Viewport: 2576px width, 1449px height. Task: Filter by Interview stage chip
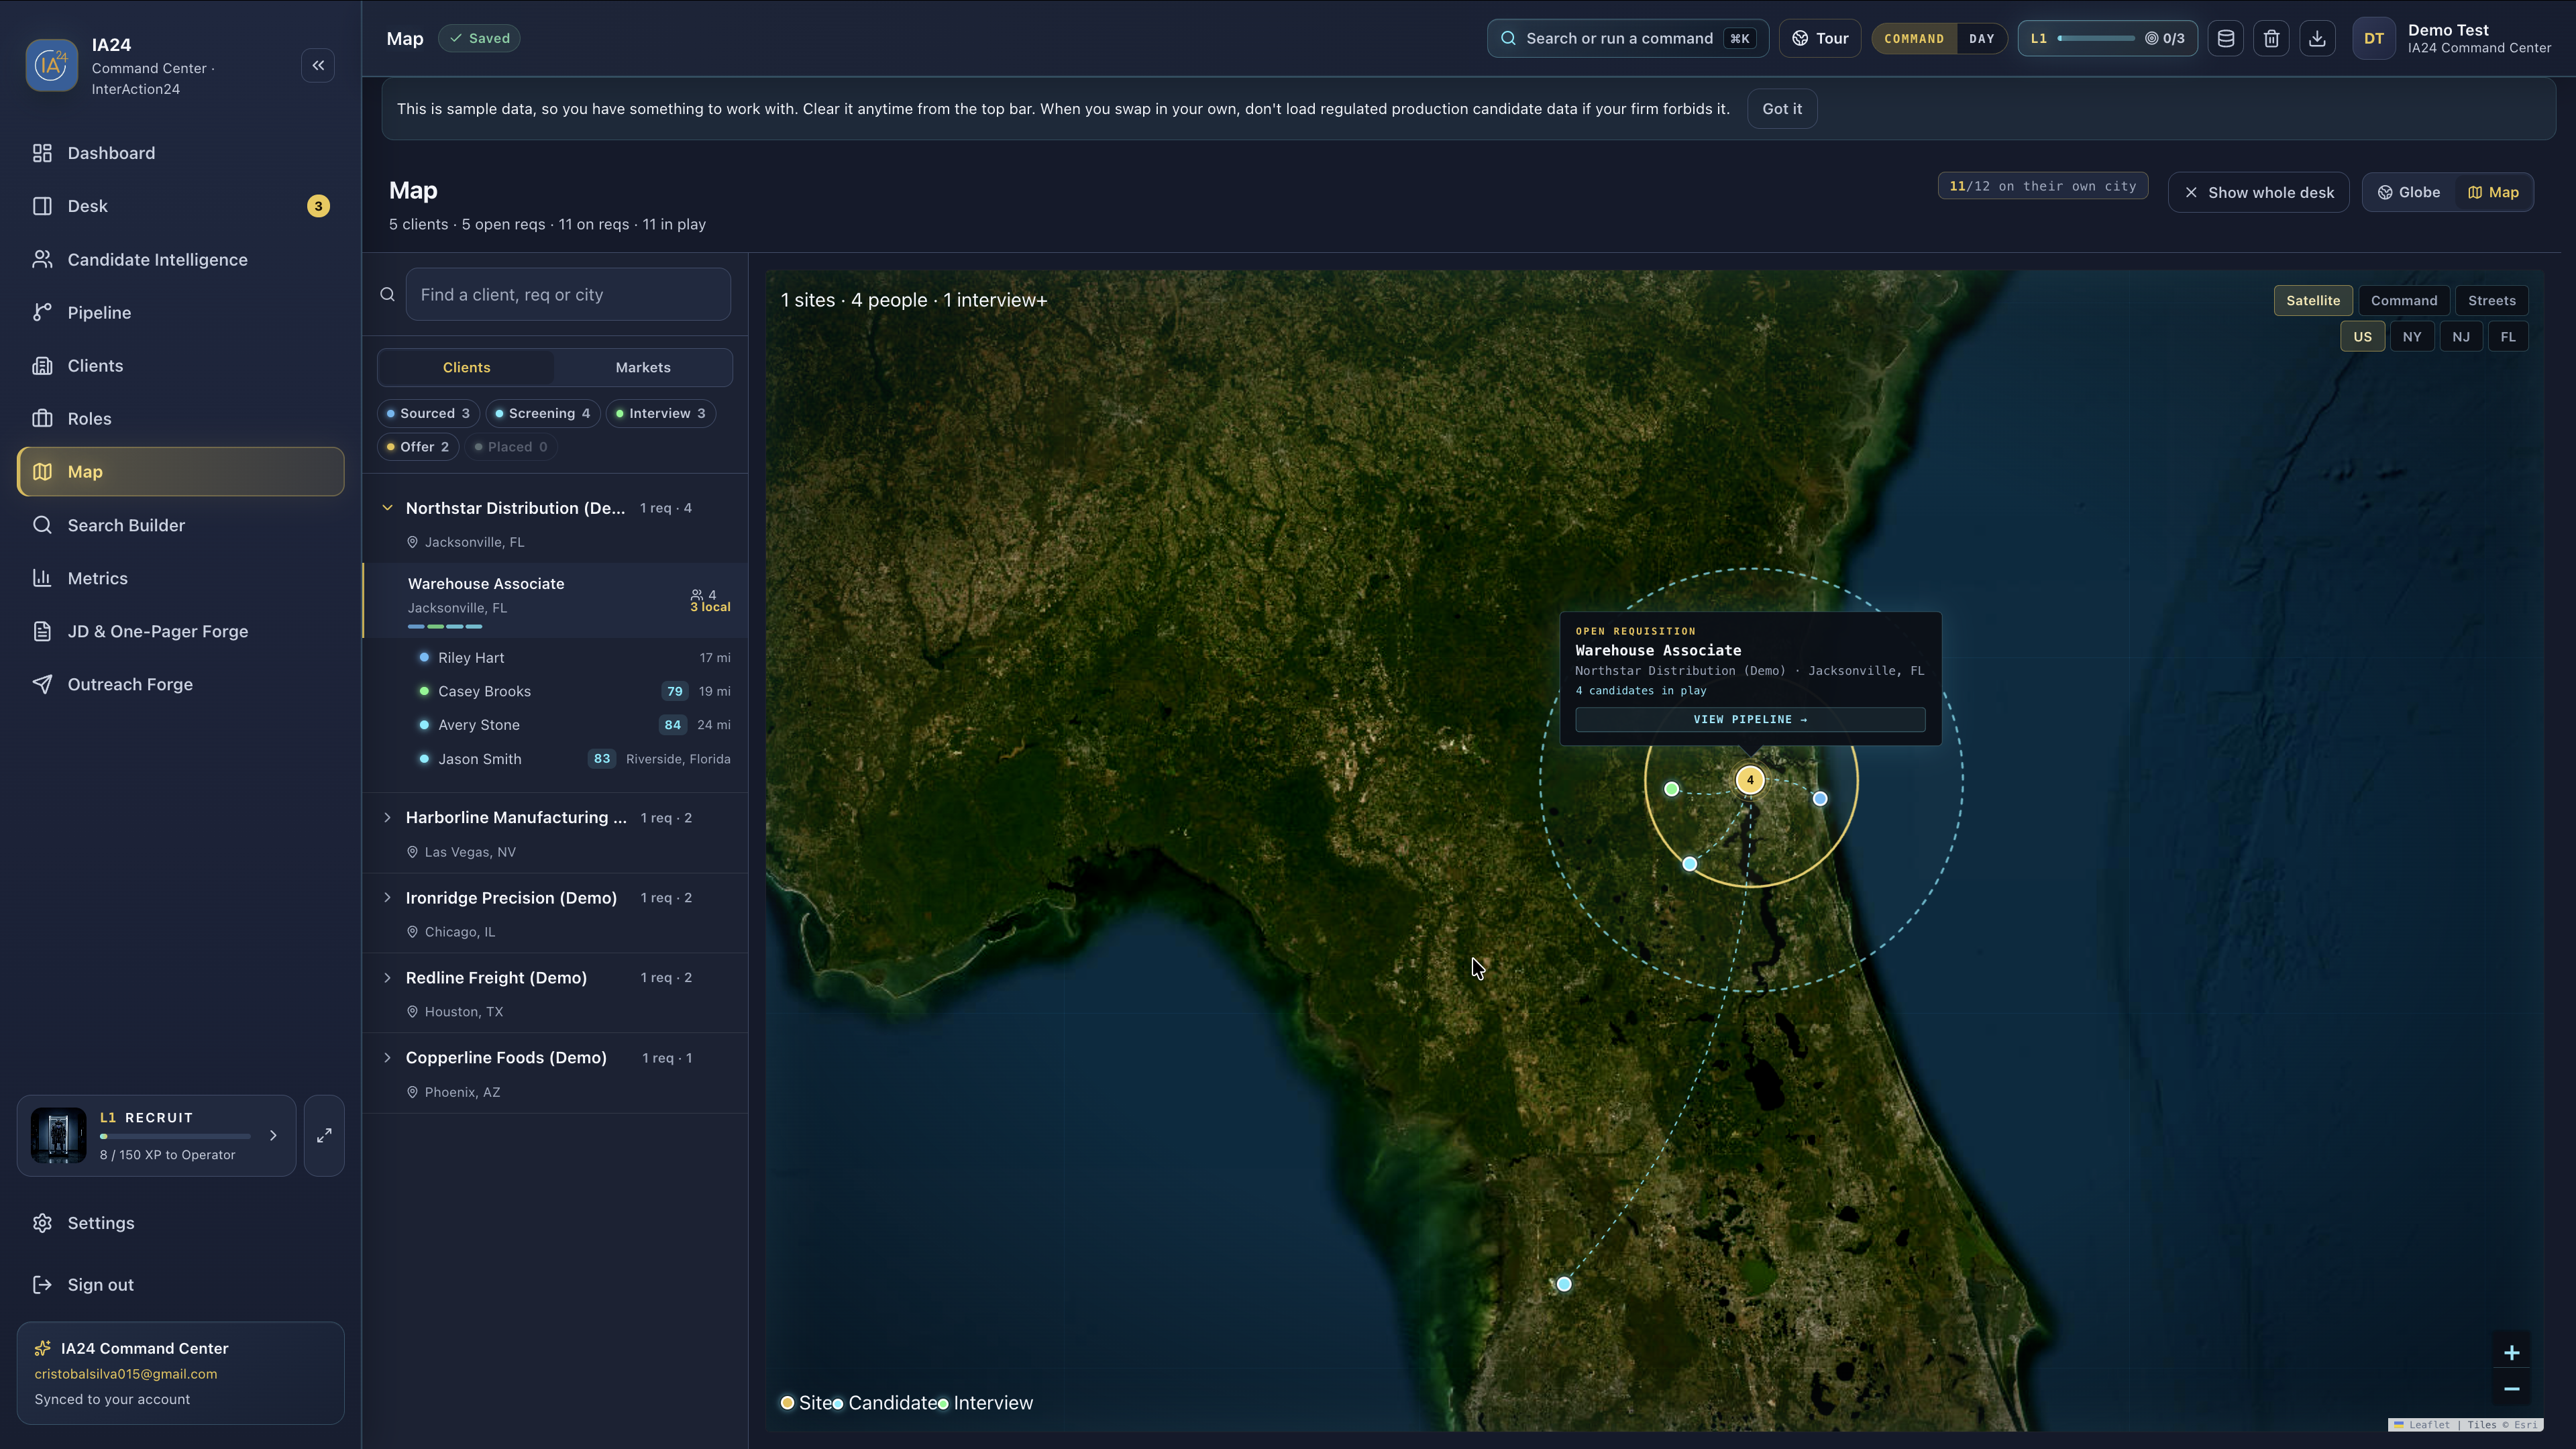(x=661, y=413)
